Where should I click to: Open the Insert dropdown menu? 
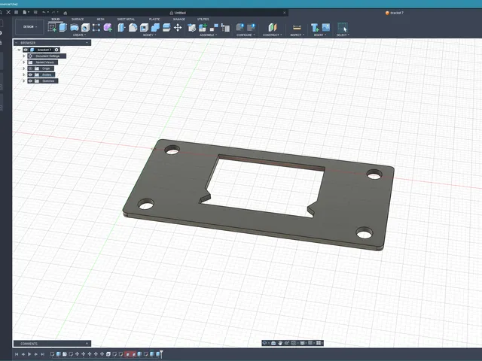(320, 35)
